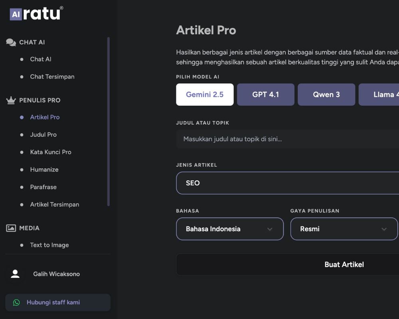
Task: Click the Artikel Pro page heading
Action: tap(206, 30)
